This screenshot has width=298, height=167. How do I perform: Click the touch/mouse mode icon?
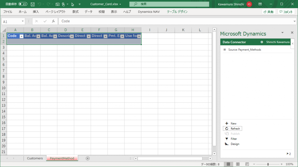[x=63, y=4]
